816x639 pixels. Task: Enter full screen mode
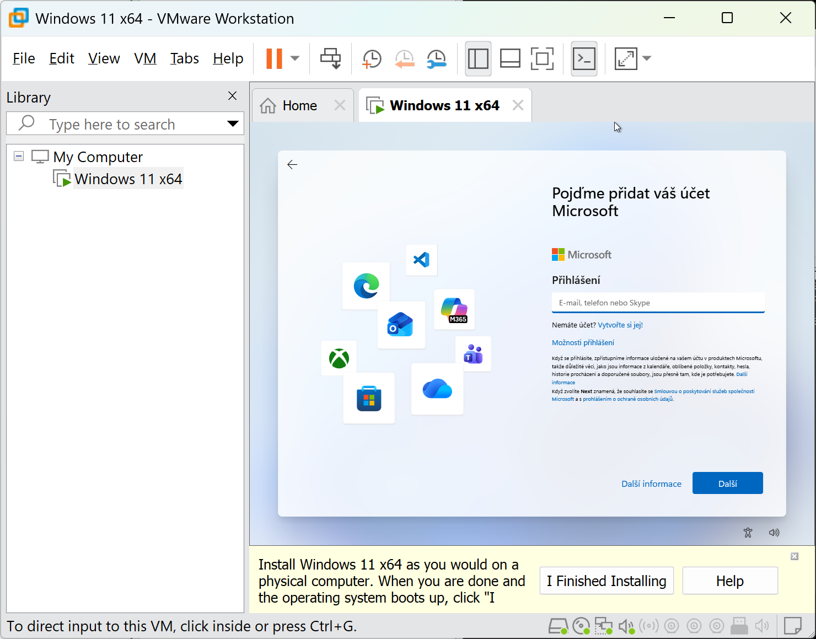(542, 58)
